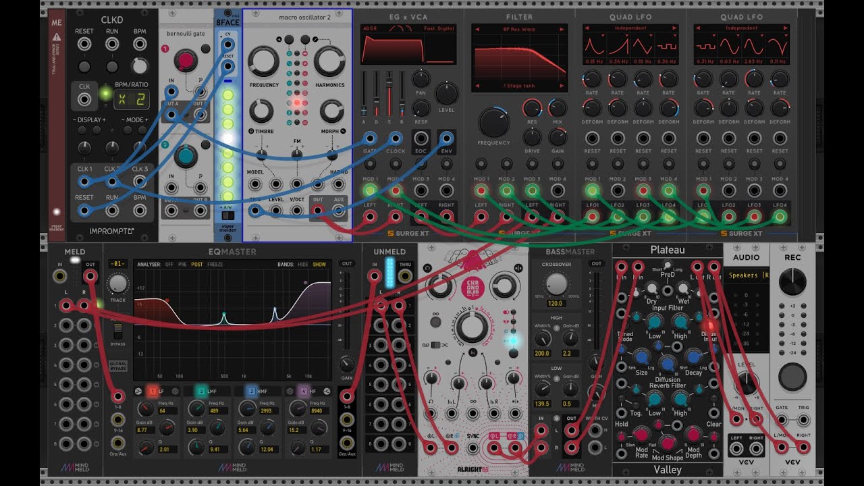Click the HARMONICS knob on macro oscillator 2
The width and height of the screenshot is (864, 486).
pos(329,62)
